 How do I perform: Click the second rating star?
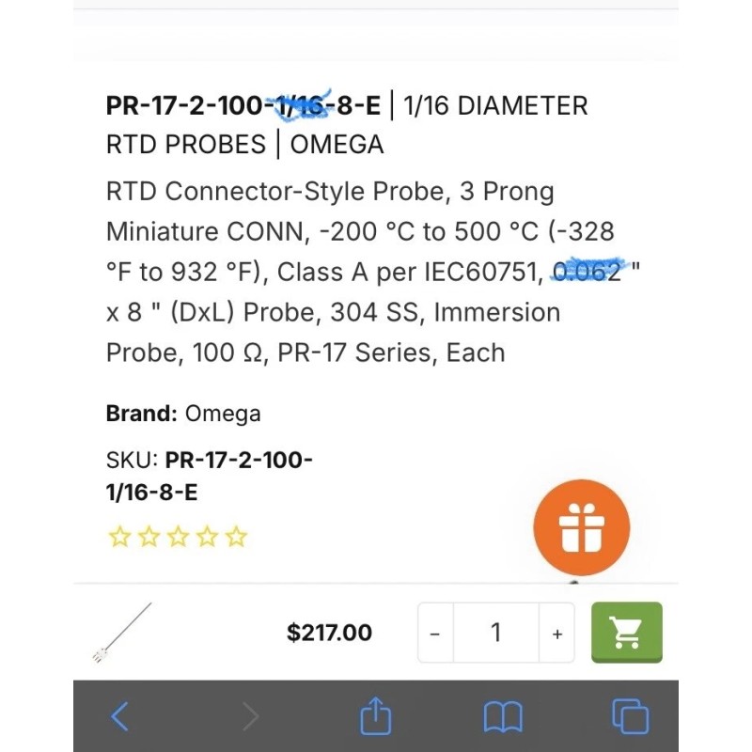pos(149,537)
